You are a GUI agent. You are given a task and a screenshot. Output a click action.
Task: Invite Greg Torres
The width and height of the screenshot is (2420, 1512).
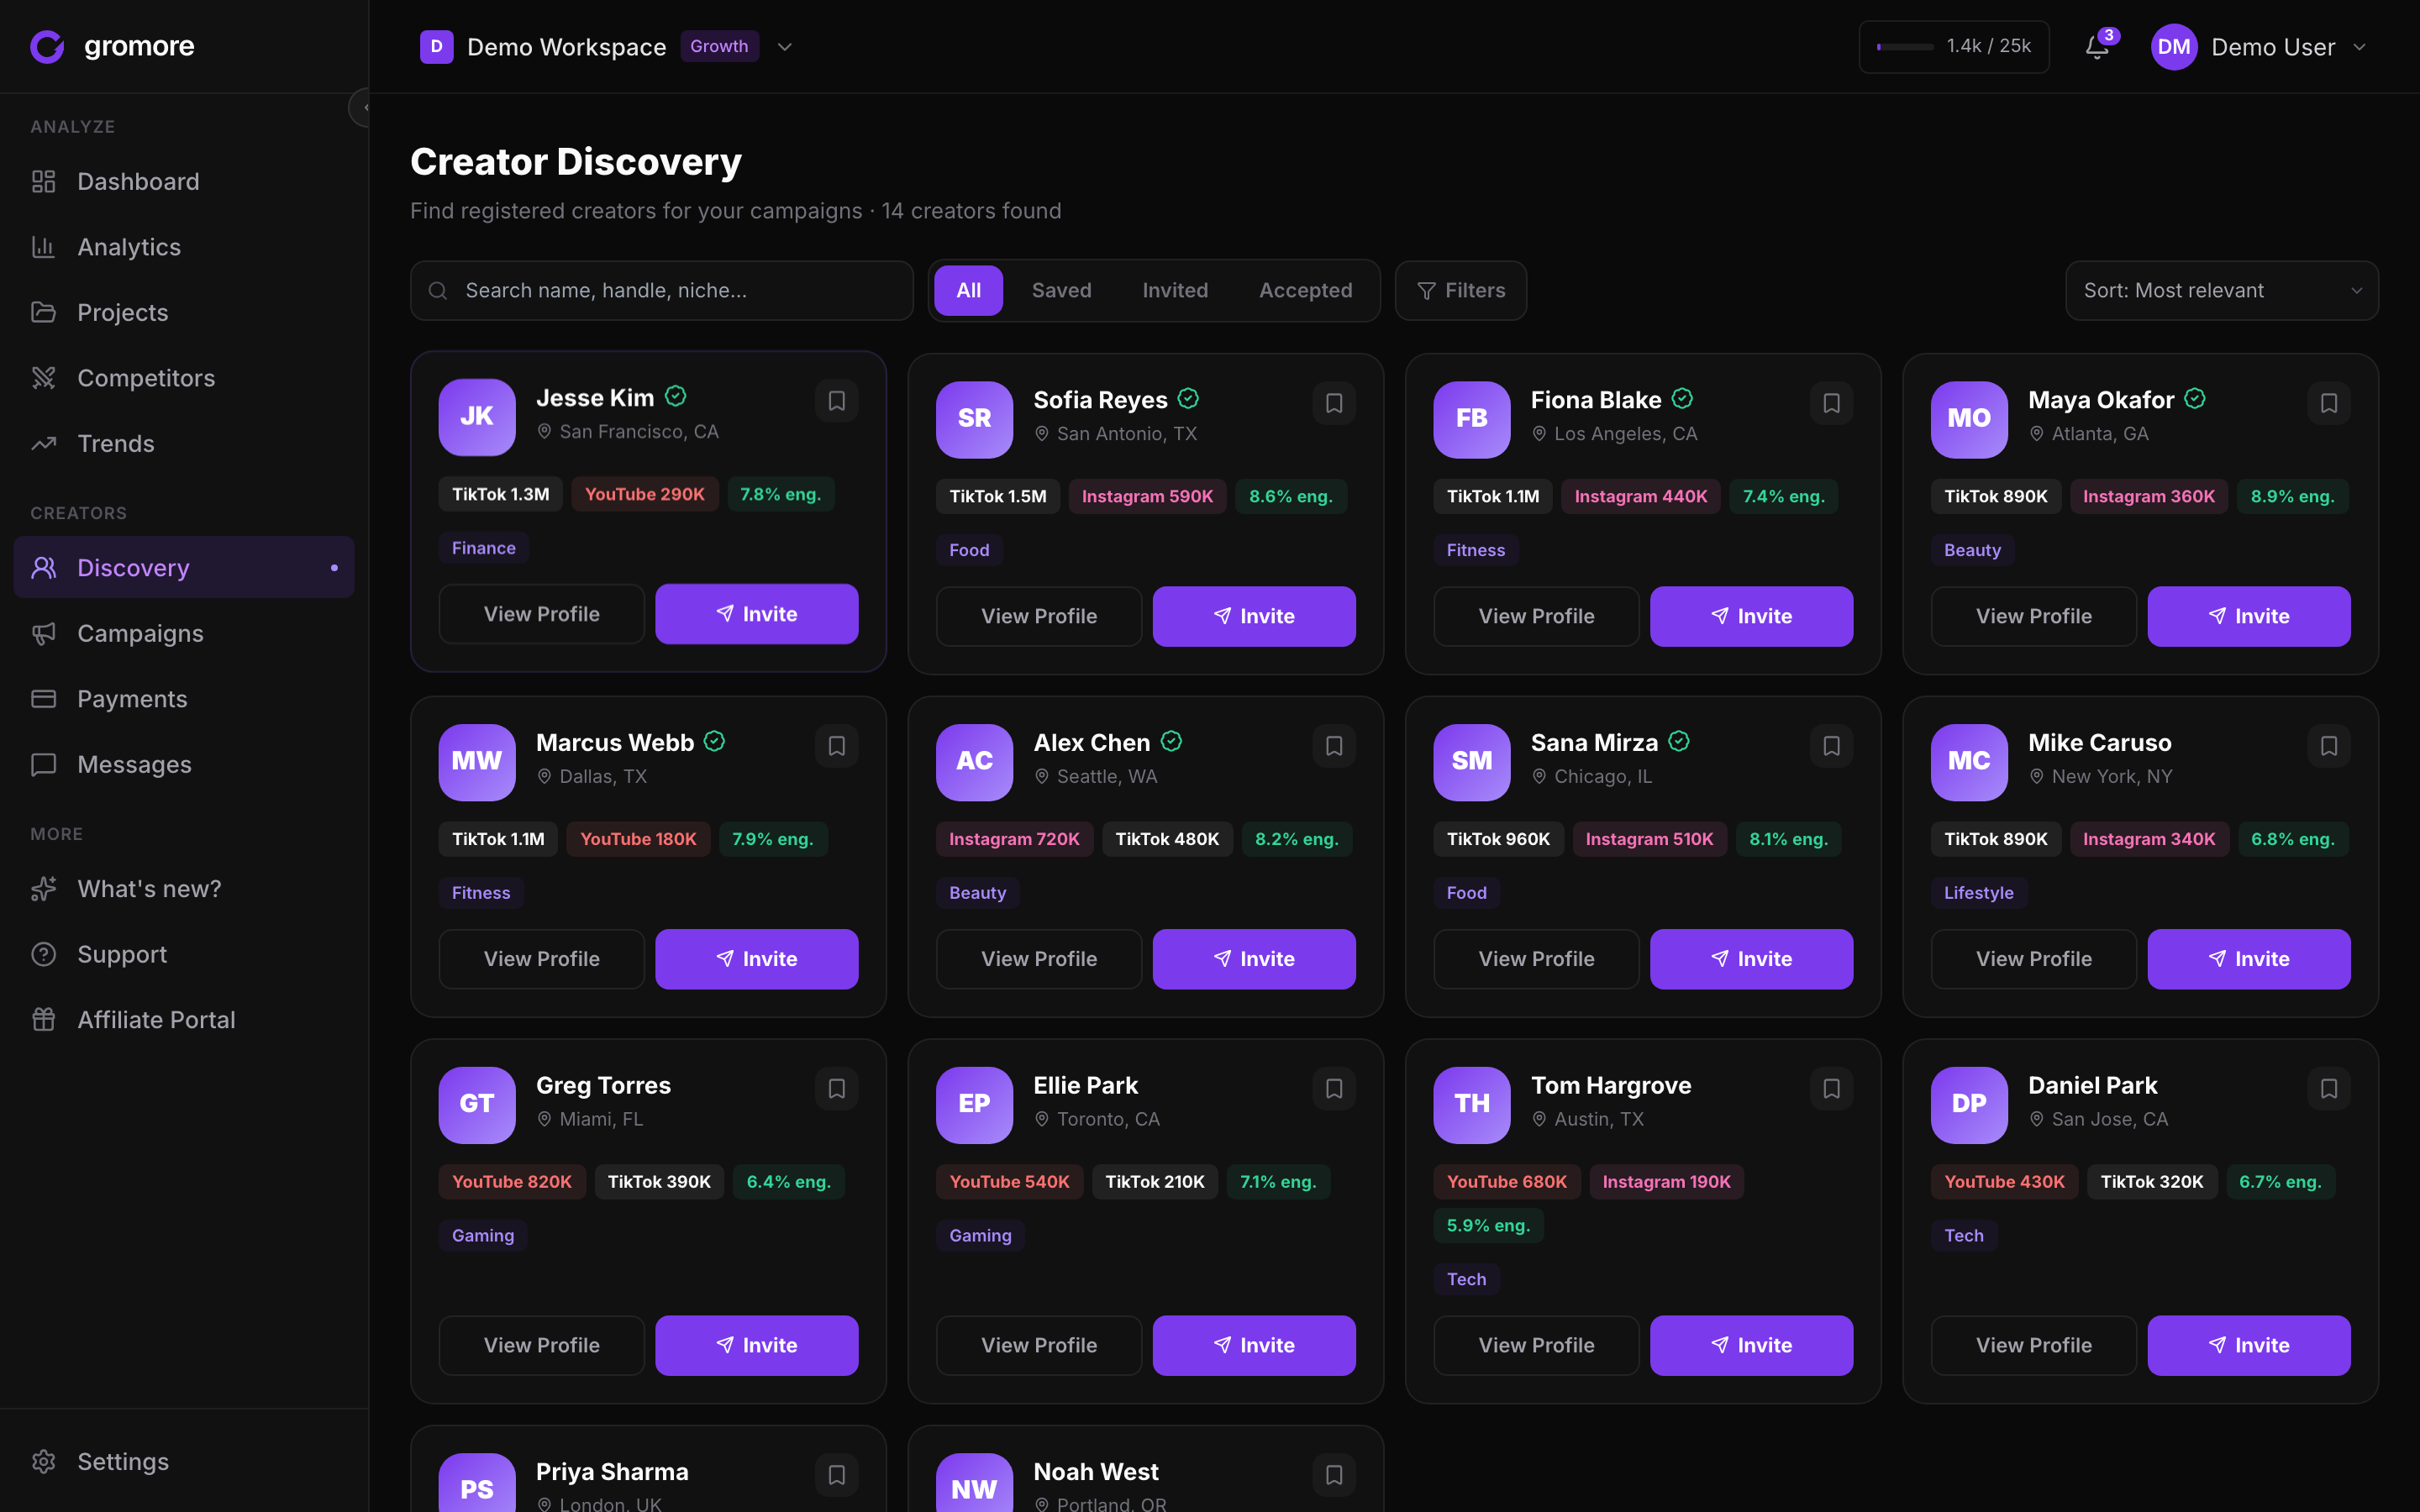[x=757, y=1345]
